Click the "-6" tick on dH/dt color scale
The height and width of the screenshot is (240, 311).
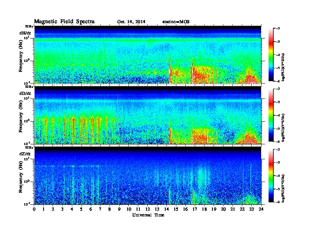278,81
